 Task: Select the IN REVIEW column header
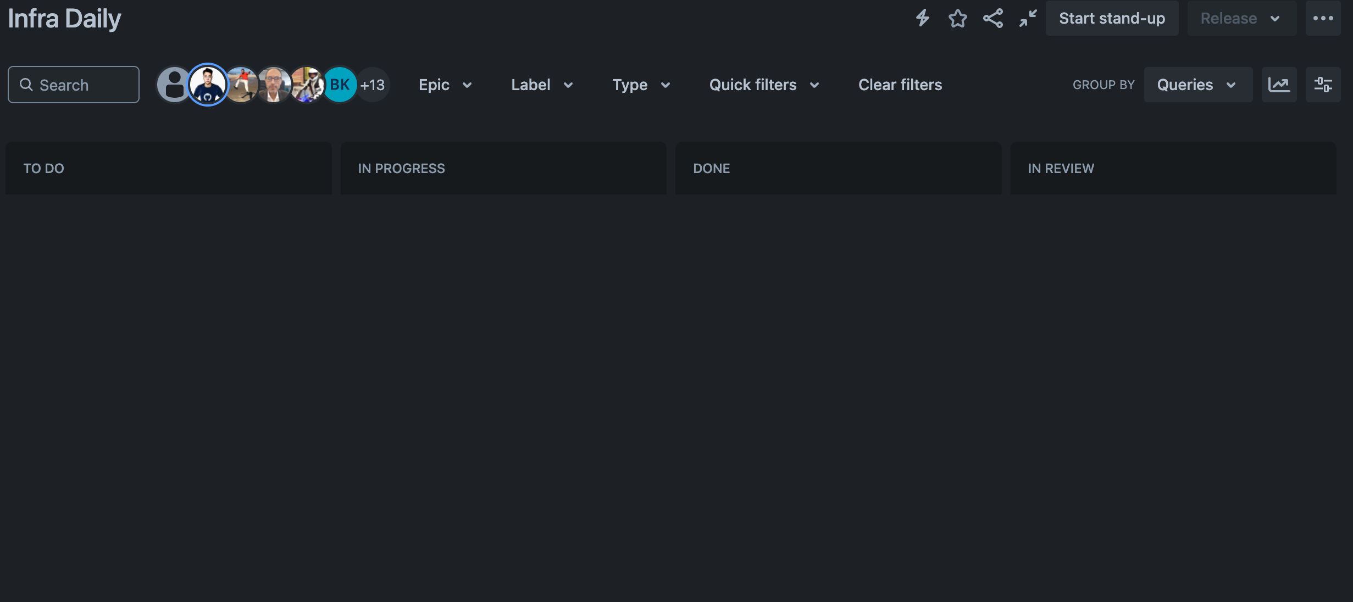pos(1061,168)
